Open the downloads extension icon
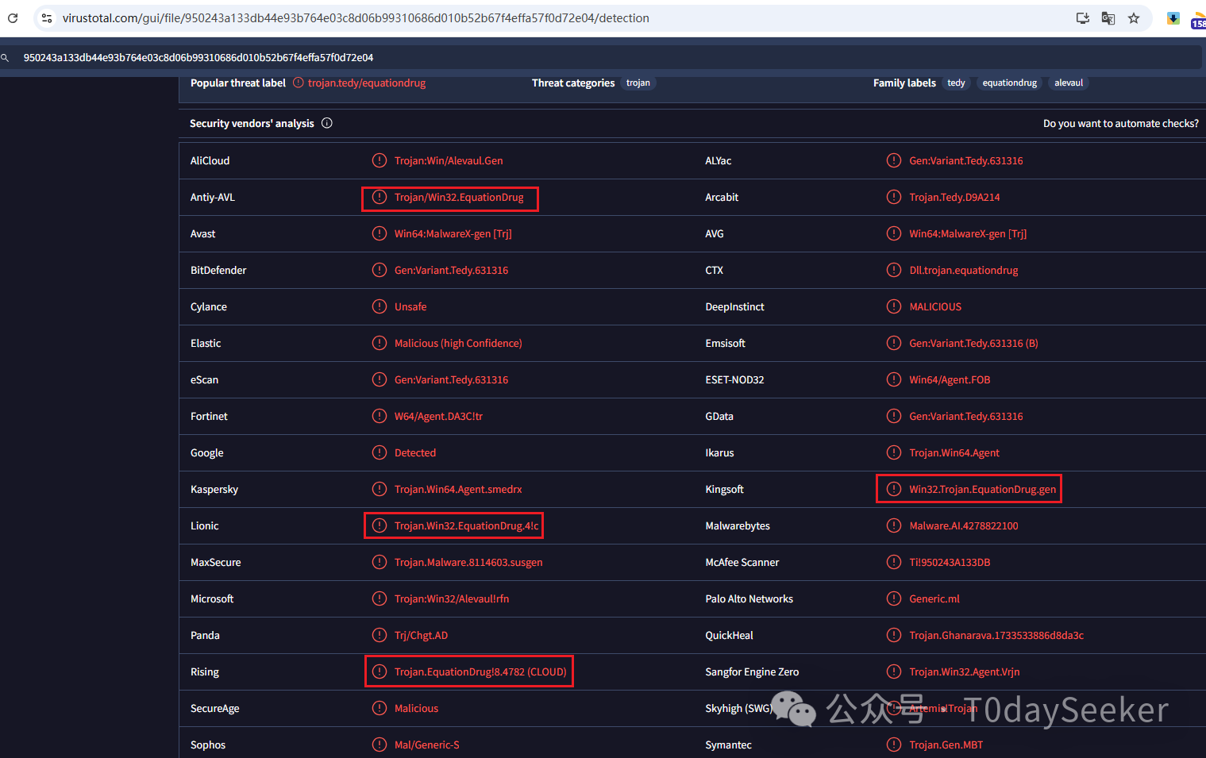This screenshot has width=1206, height=758. coord(1173,18)
